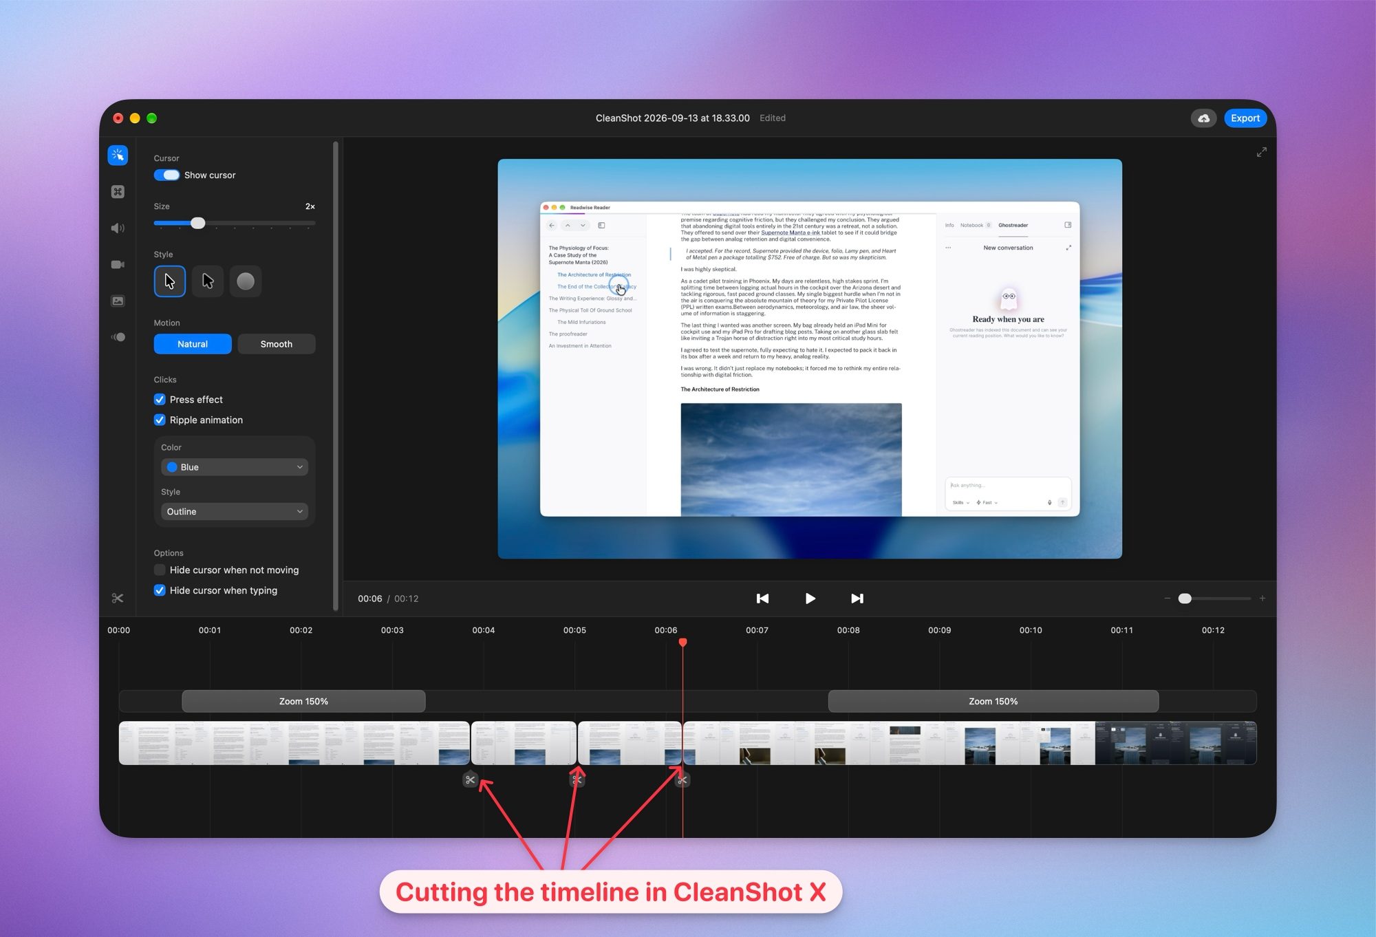Switch cursor motion to Smooth
Screen dimensions: 1376x937
(x=277, y=344)
